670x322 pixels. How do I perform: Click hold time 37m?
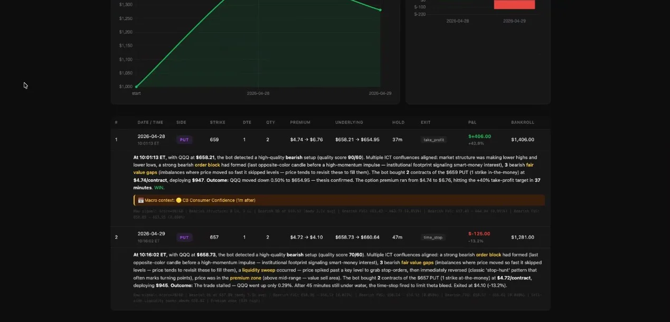pyautogui.click(x=398, y=140)
